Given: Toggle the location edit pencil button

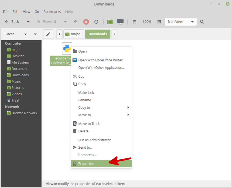Looking at the screenshot, I should click(x=48, y=34).
